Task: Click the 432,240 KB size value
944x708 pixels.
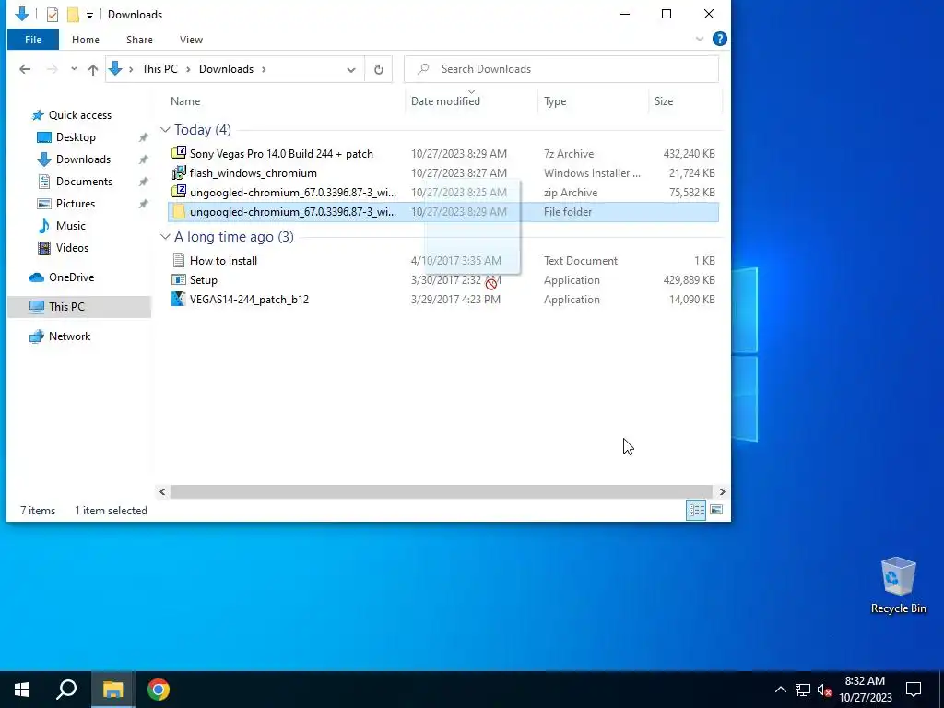Action: [689, 154]
